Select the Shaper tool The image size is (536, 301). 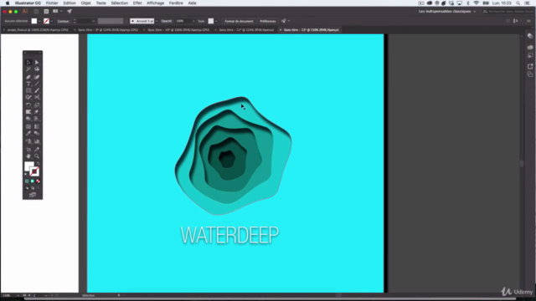[x=28, y=97]
